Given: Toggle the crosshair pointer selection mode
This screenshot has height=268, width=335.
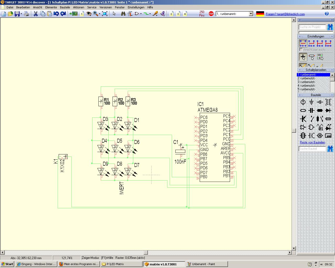Looking at the screenshot, I should click(303, 57).
